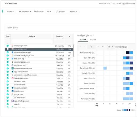
Task: Open the Today date range dropdown
Action: 10,12
